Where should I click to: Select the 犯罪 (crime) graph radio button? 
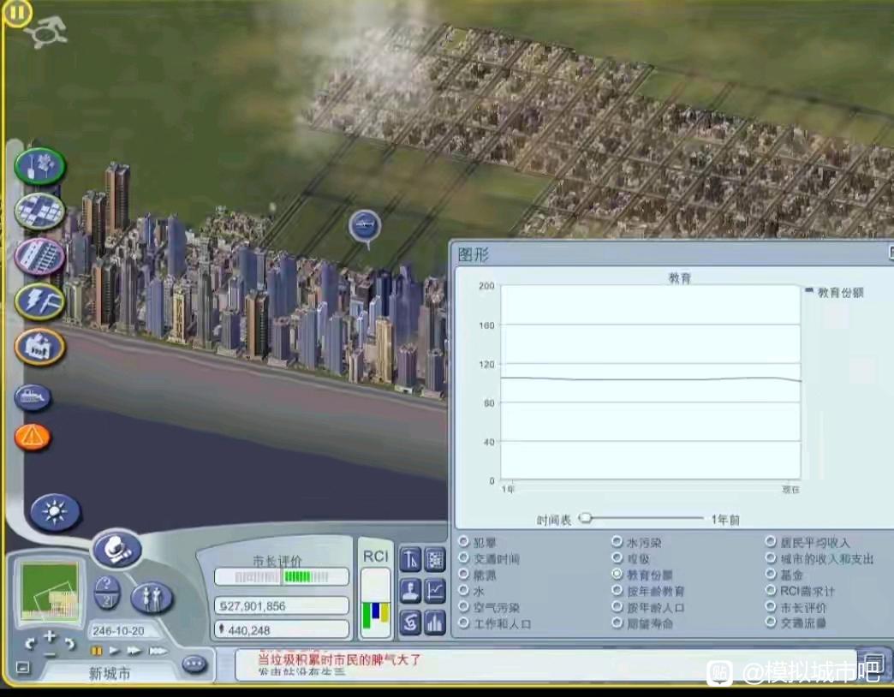464,542
